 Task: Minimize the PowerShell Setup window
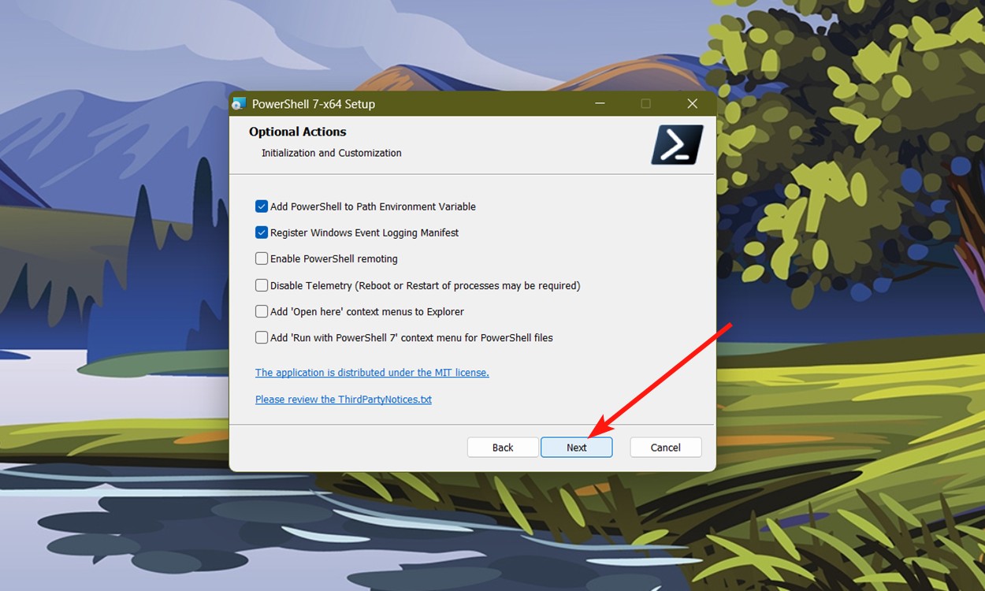coord(600,103)
